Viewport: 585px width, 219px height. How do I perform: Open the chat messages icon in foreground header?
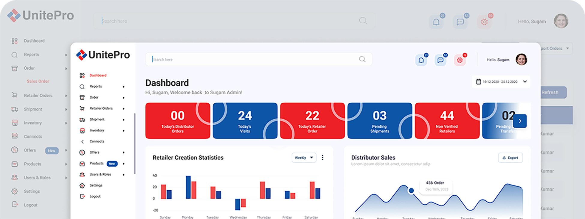[x=440, y=60]
